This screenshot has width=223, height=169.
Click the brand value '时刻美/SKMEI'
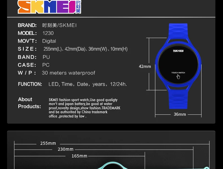click(60, 25)
